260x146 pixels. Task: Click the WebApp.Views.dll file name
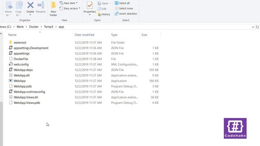[x=26, y=97]
